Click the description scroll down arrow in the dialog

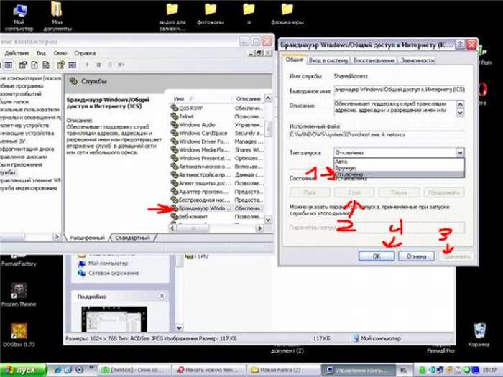point(461,113)
